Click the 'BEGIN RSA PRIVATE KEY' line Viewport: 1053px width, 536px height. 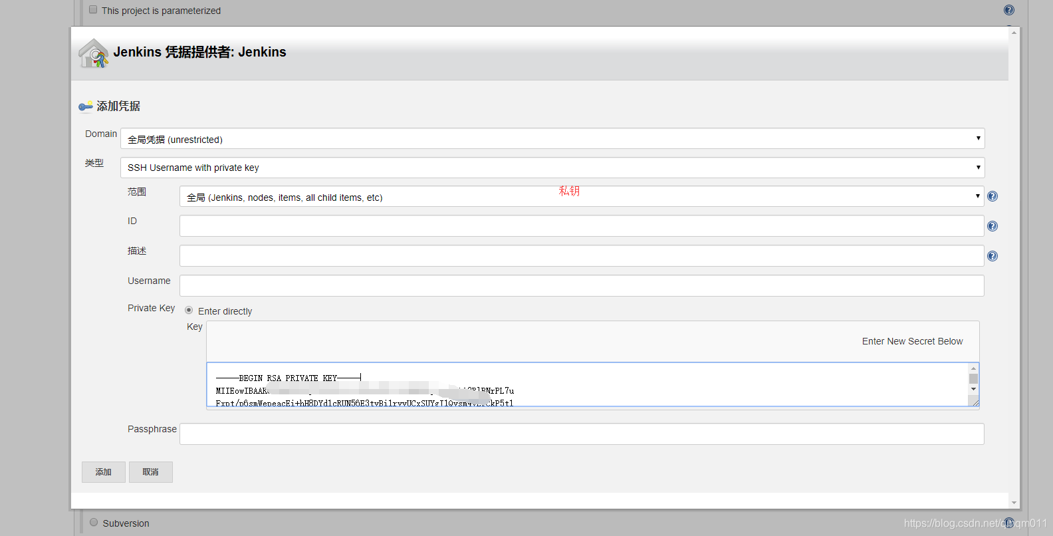pos(288,378)
